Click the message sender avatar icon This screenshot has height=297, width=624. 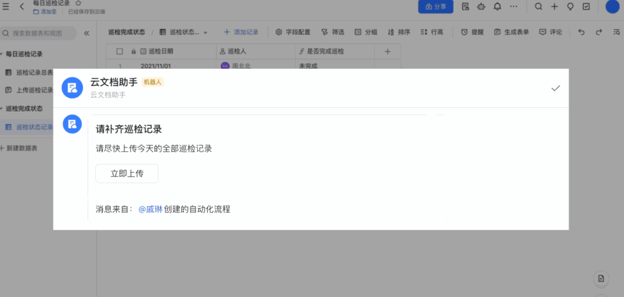pyautogui.click(x=72, y=124)
